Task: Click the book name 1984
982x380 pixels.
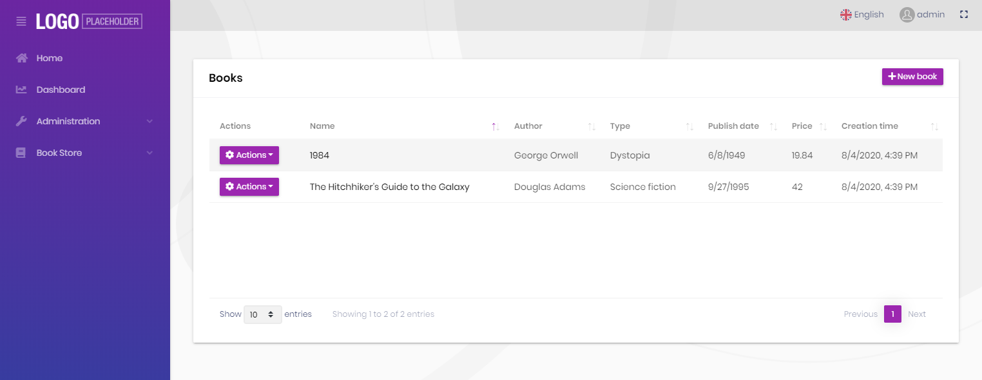Action: 320,155
